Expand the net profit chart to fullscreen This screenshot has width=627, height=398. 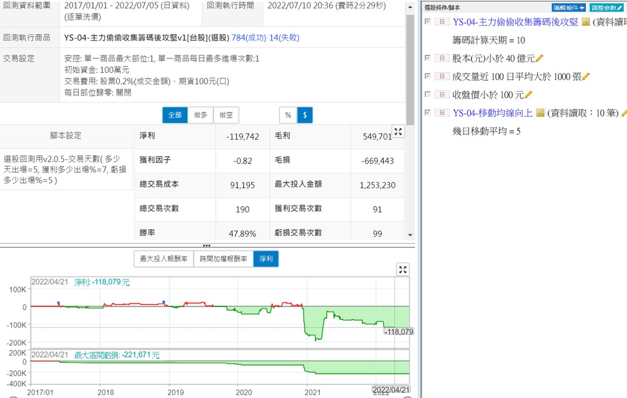[x=402, y=270]
